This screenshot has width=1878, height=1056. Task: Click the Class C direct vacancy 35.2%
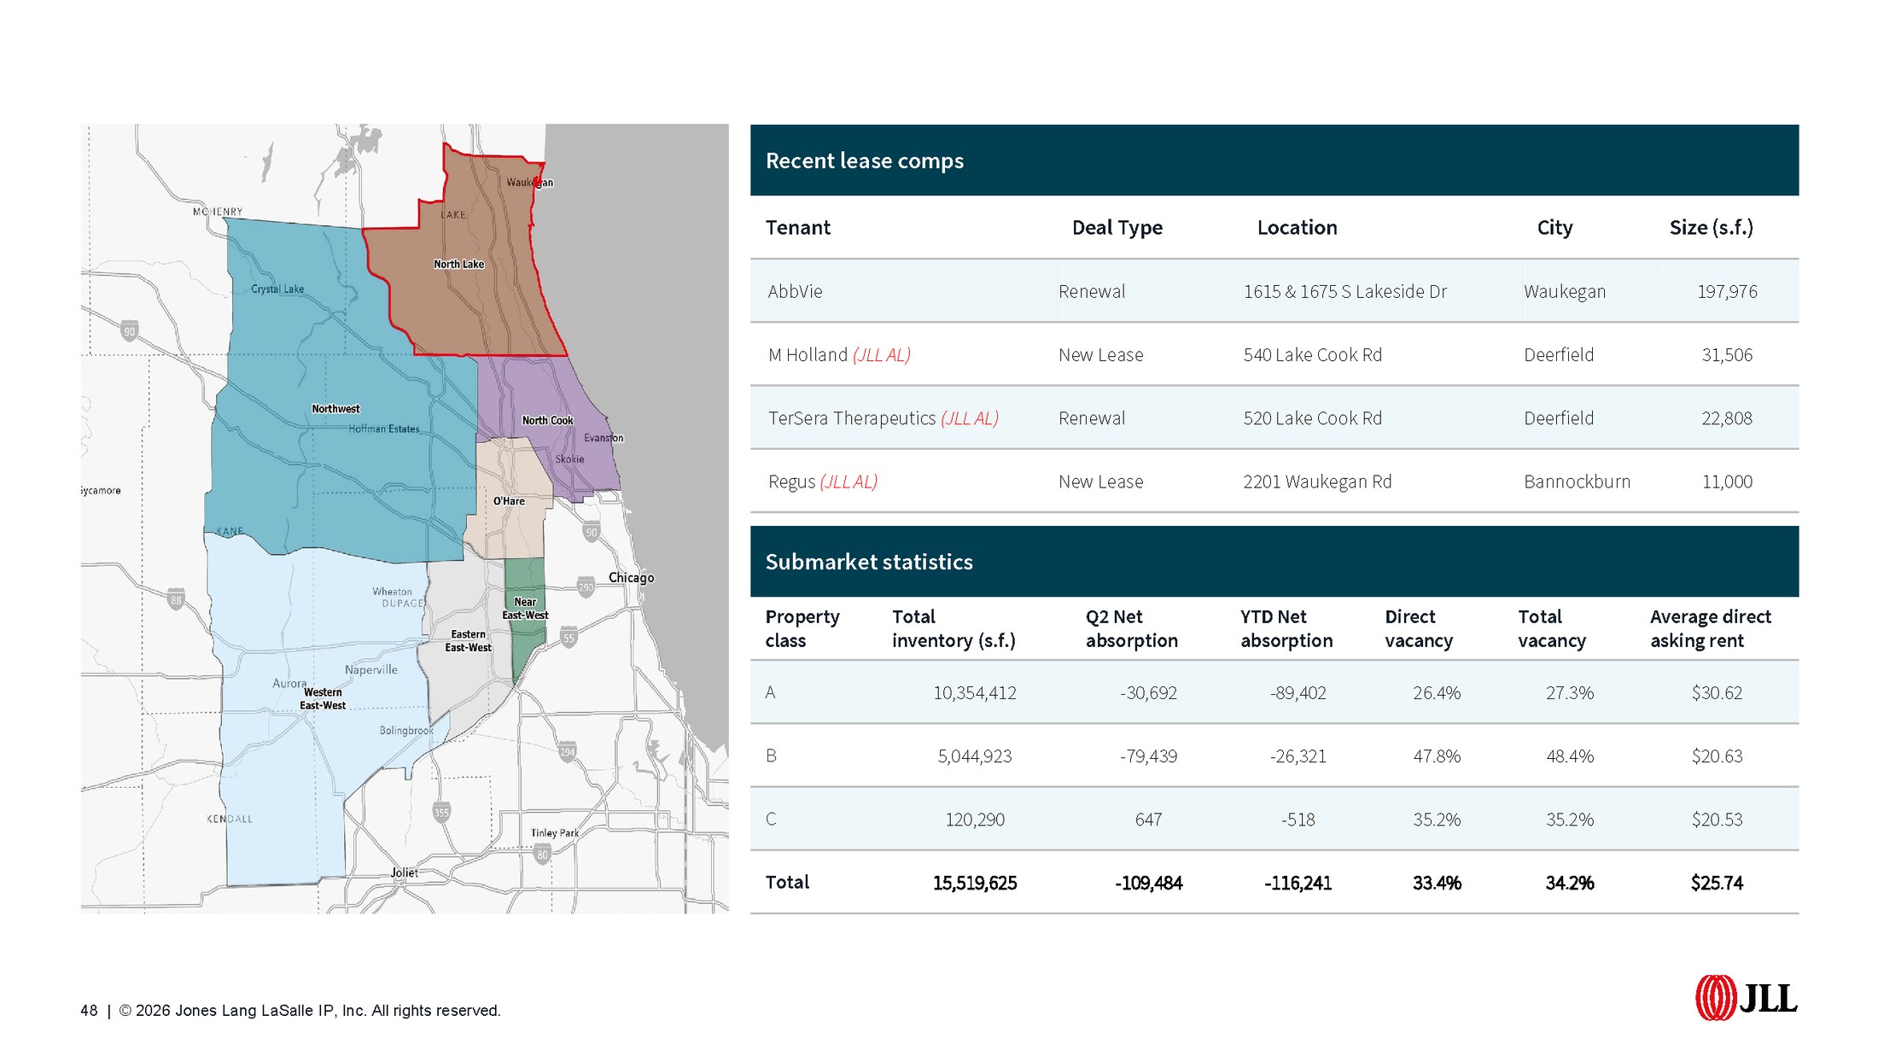1437,820
